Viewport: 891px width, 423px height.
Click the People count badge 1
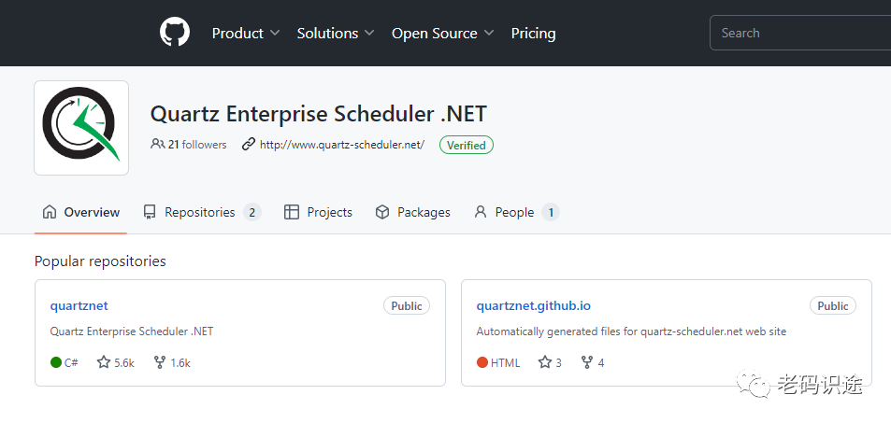(551, 212)
